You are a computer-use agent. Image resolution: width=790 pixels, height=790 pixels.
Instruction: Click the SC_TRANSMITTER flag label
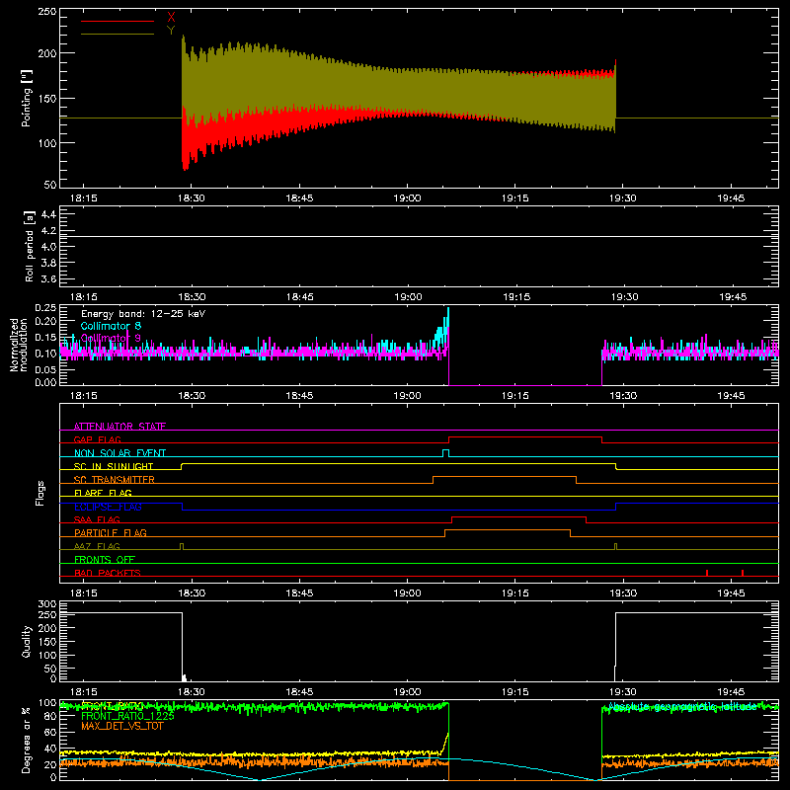pyautogui.click(x=115, y=480)
